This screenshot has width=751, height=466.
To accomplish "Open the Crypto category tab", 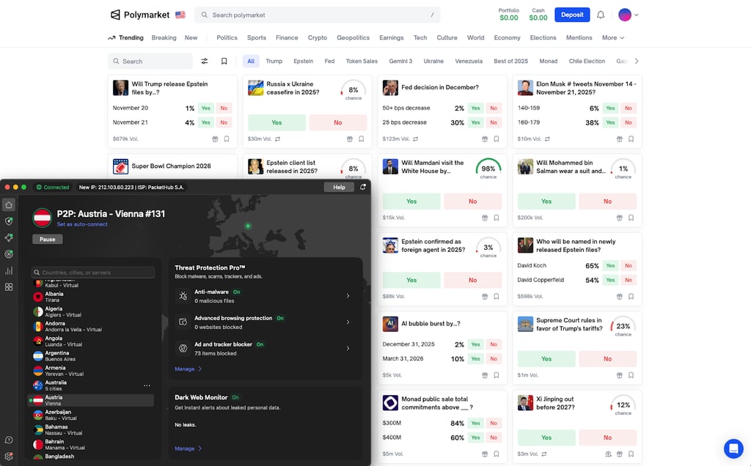I will pyautogui.click(x=317, y=38).
